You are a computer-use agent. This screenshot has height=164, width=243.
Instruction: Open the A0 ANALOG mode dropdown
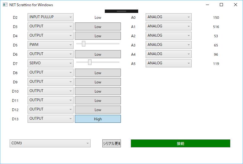[x=168, y=17]
